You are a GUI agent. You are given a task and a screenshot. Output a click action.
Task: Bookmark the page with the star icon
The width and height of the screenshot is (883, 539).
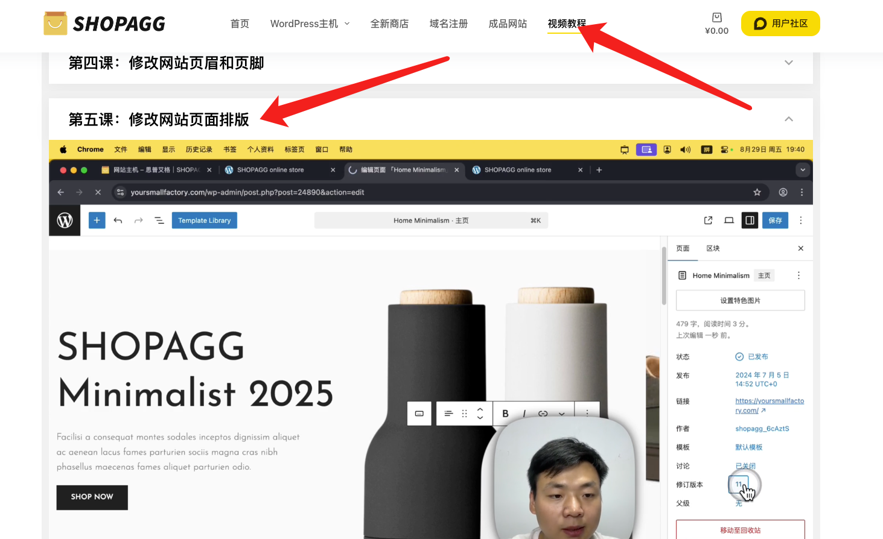pos(757,192)
